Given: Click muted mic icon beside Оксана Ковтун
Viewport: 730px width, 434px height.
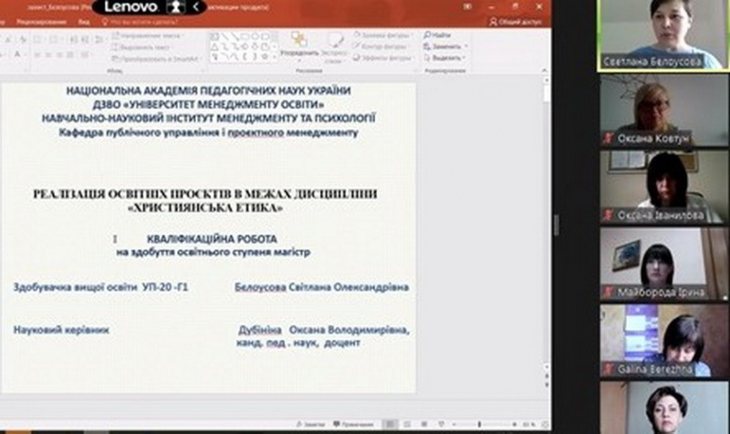Looking at the screenshot, I should pos(608,139).
